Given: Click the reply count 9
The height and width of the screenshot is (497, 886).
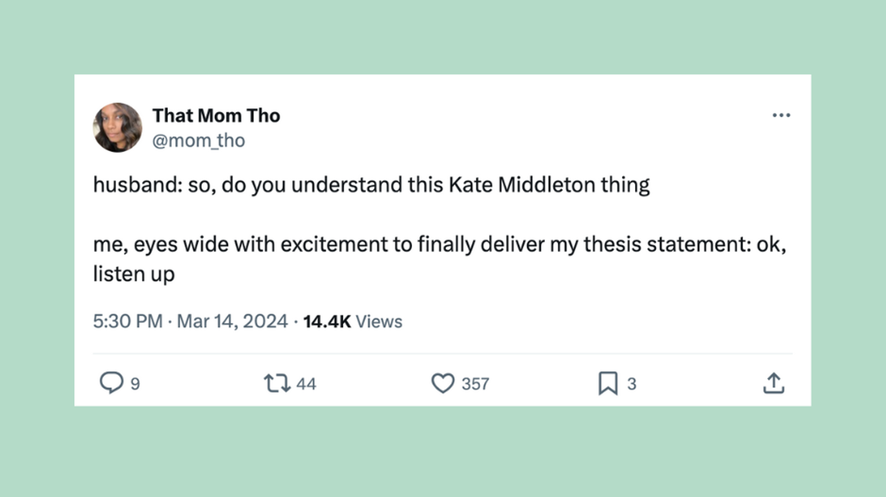Looking at the screenshot, I should 135,384.
